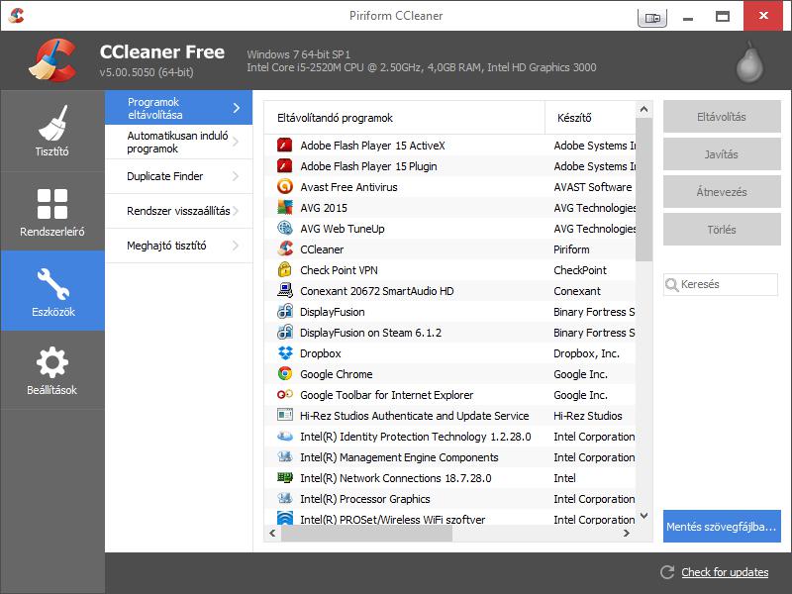
Task: Click the Adobe Flash Player 15 Plugin icon
Action: (285, 166)
